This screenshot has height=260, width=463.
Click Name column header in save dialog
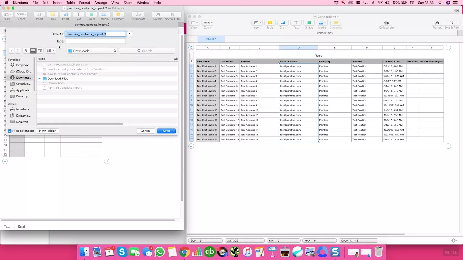coord(42,59)
